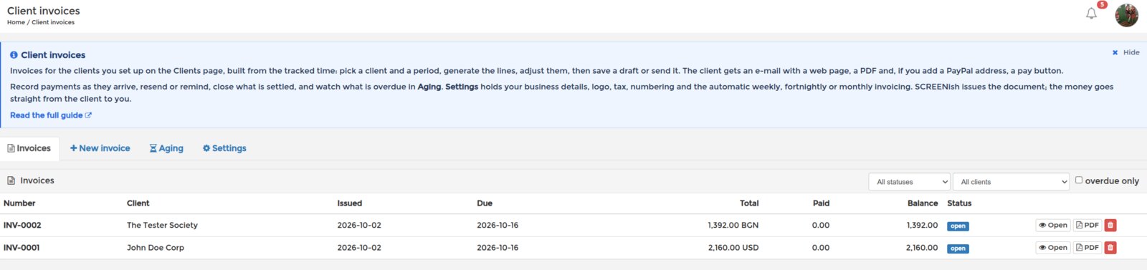This screenshot has width=1147, height=270.
Task: Switch to the Aging tab
Action: pyautogui.click(x=166, y=148)
